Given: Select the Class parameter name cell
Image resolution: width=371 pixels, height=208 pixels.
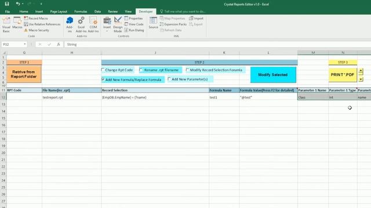Looking at the screenshot, I should click(x=313, y=97).
